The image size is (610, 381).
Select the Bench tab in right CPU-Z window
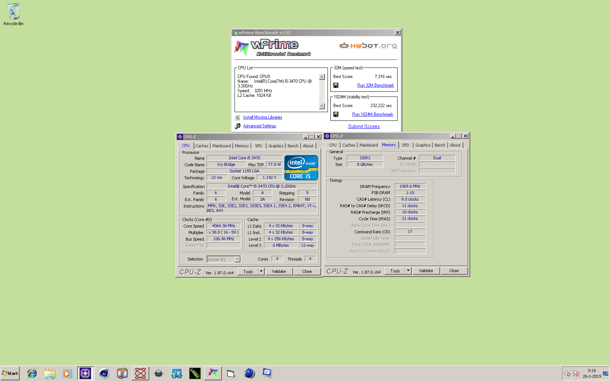440,145
